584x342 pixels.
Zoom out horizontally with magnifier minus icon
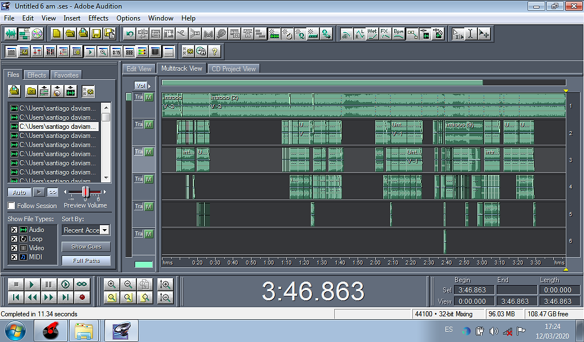(x=128, y=284)
